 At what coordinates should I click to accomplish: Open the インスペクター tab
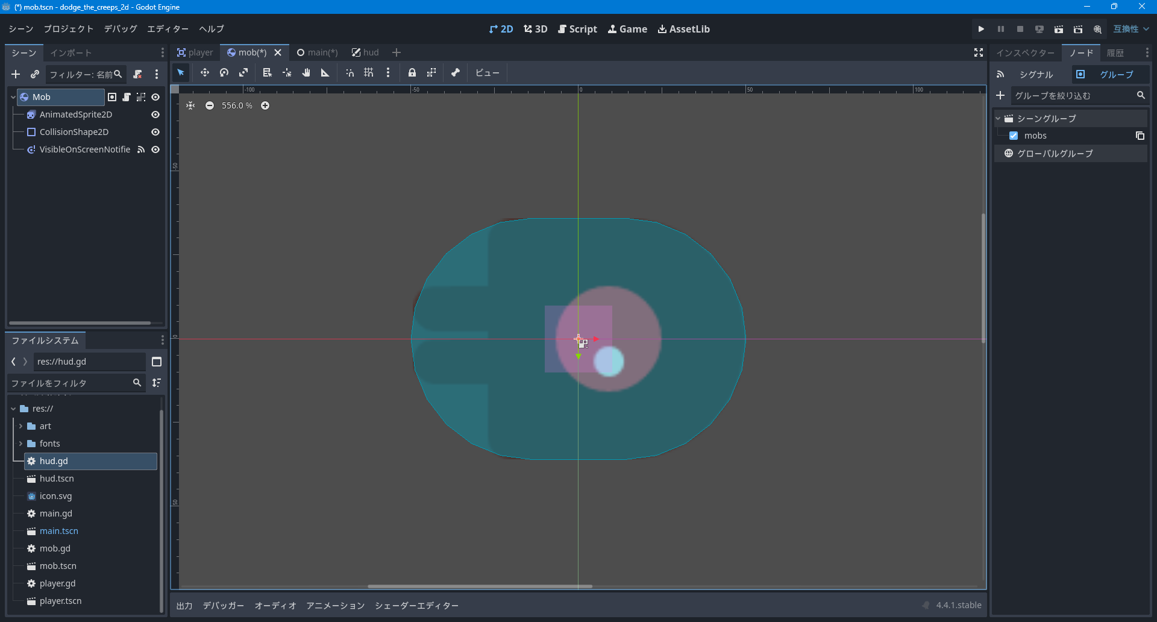(x=1025, y=53)
